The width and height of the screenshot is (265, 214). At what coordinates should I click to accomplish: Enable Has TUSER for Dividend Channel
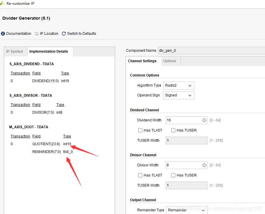click(173, 130)
